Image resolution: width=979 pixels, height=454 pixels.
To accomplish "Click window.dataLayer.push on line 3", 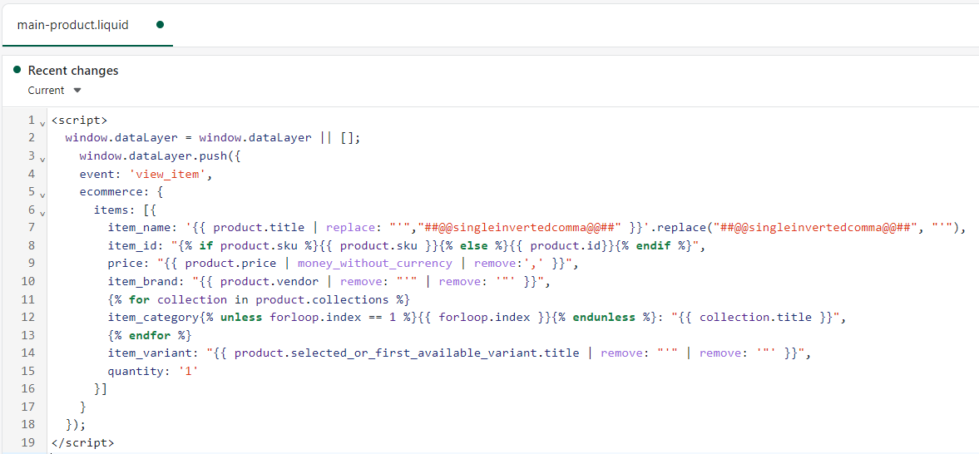I will click(x=154, y=156).
